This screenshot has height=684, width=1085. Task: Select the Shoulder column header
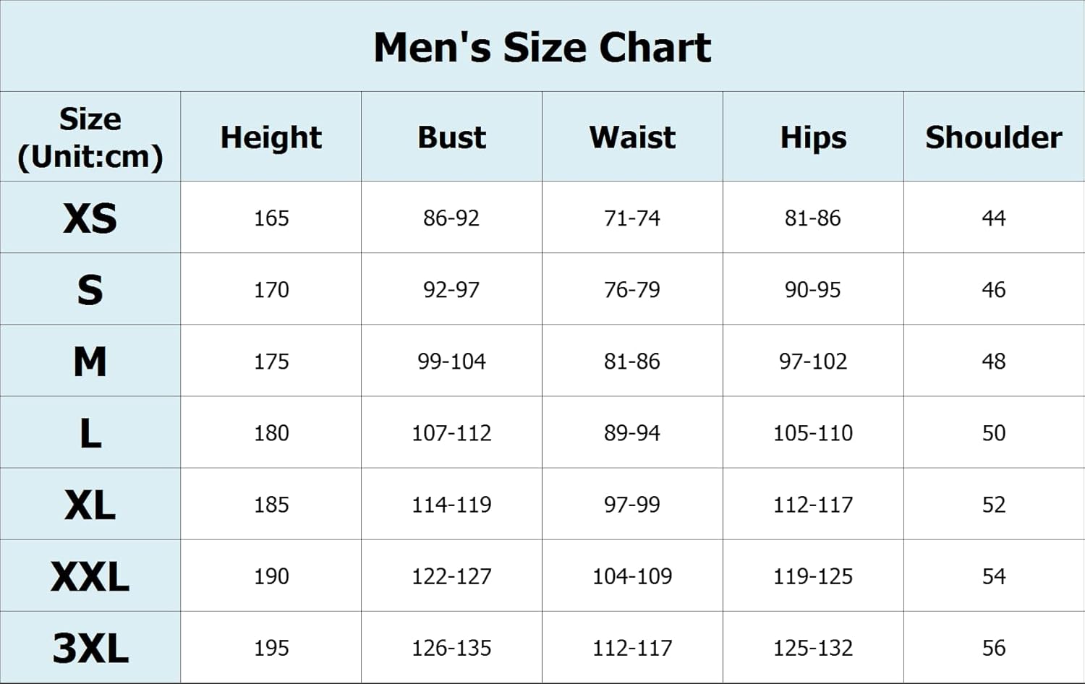(994, 137)
